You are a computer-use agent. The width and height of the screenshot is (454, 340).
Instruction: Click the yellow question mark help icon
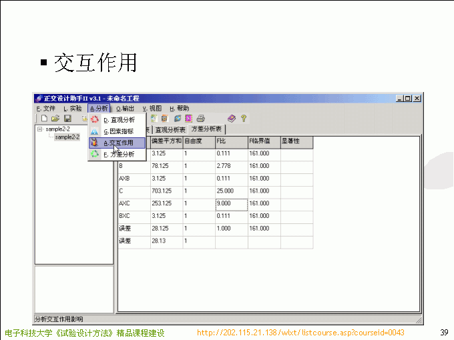click(244, 119)
